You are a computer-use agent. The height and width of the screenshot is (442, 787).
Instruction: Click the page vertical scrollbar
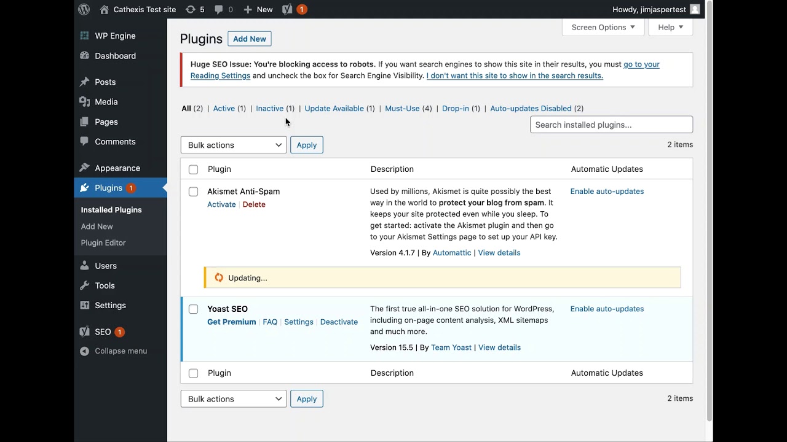pyautogui.click(x=710, y=211)
